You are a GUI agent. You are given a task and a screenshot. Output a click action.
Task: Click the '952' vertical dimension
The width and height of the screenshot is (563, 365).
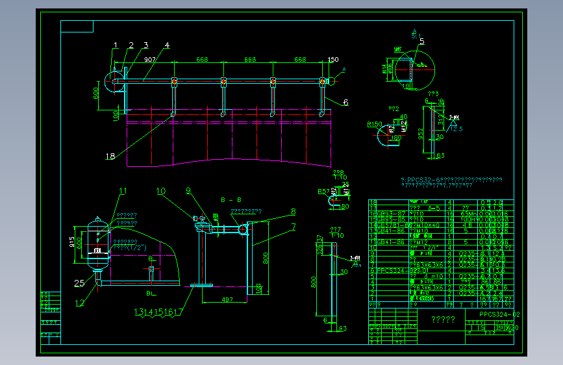click(x=420, y=134)
